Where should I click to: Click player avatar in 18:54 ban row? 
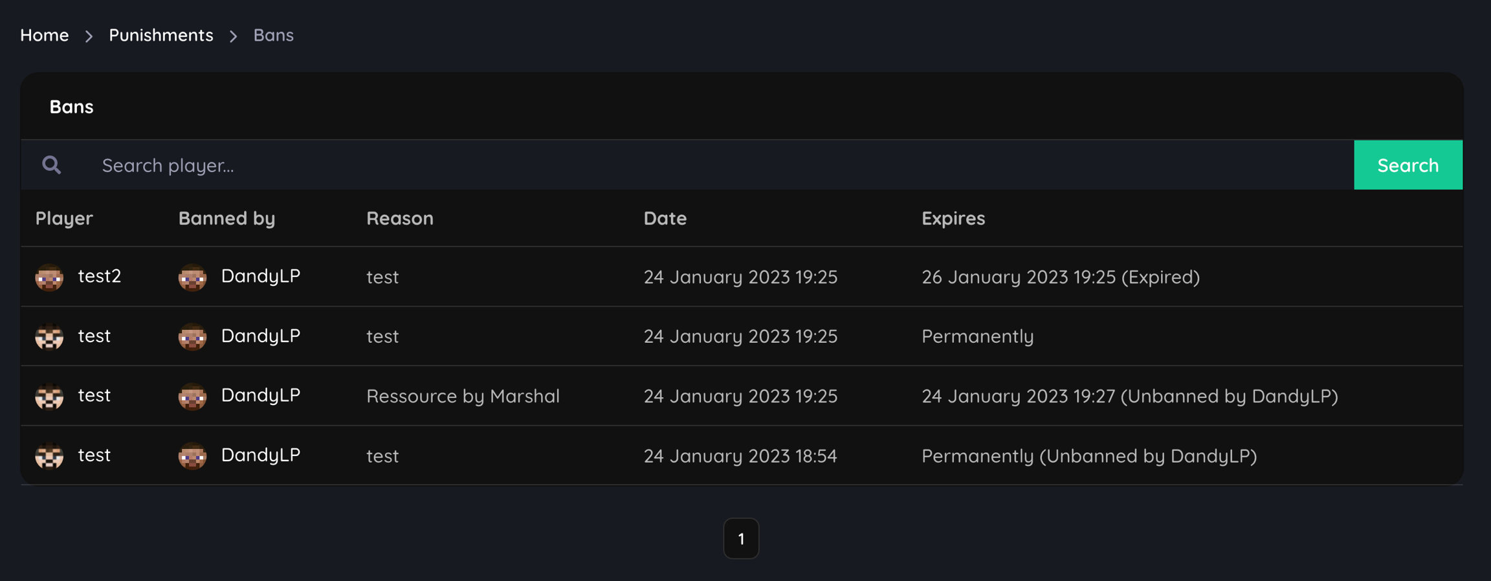coord(49,456)
